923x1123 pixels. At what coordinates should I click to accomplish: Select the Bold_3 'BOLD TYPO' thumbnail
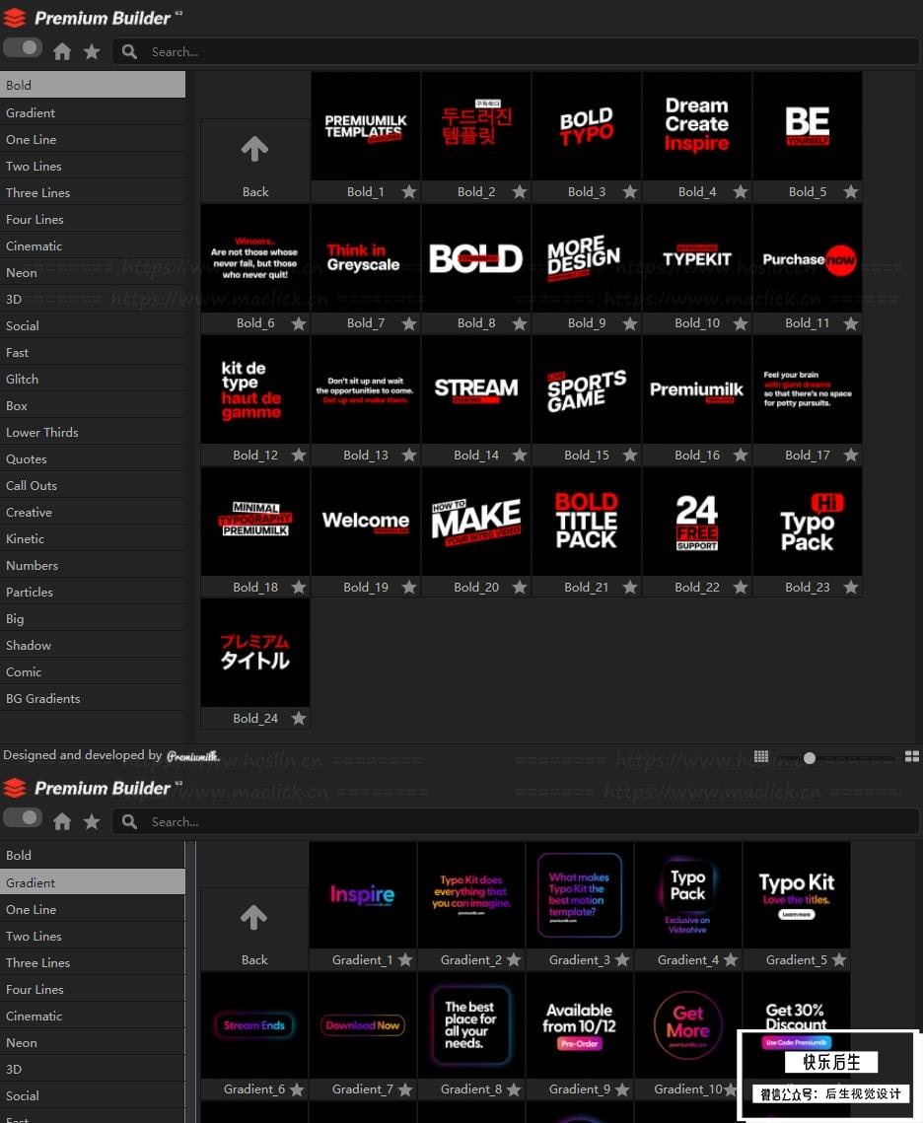point(587,126)
